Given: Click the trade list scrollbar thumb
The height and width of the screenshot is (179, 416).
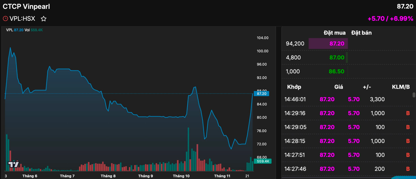Looking at the screenshot, I should (x=414, y=95).
